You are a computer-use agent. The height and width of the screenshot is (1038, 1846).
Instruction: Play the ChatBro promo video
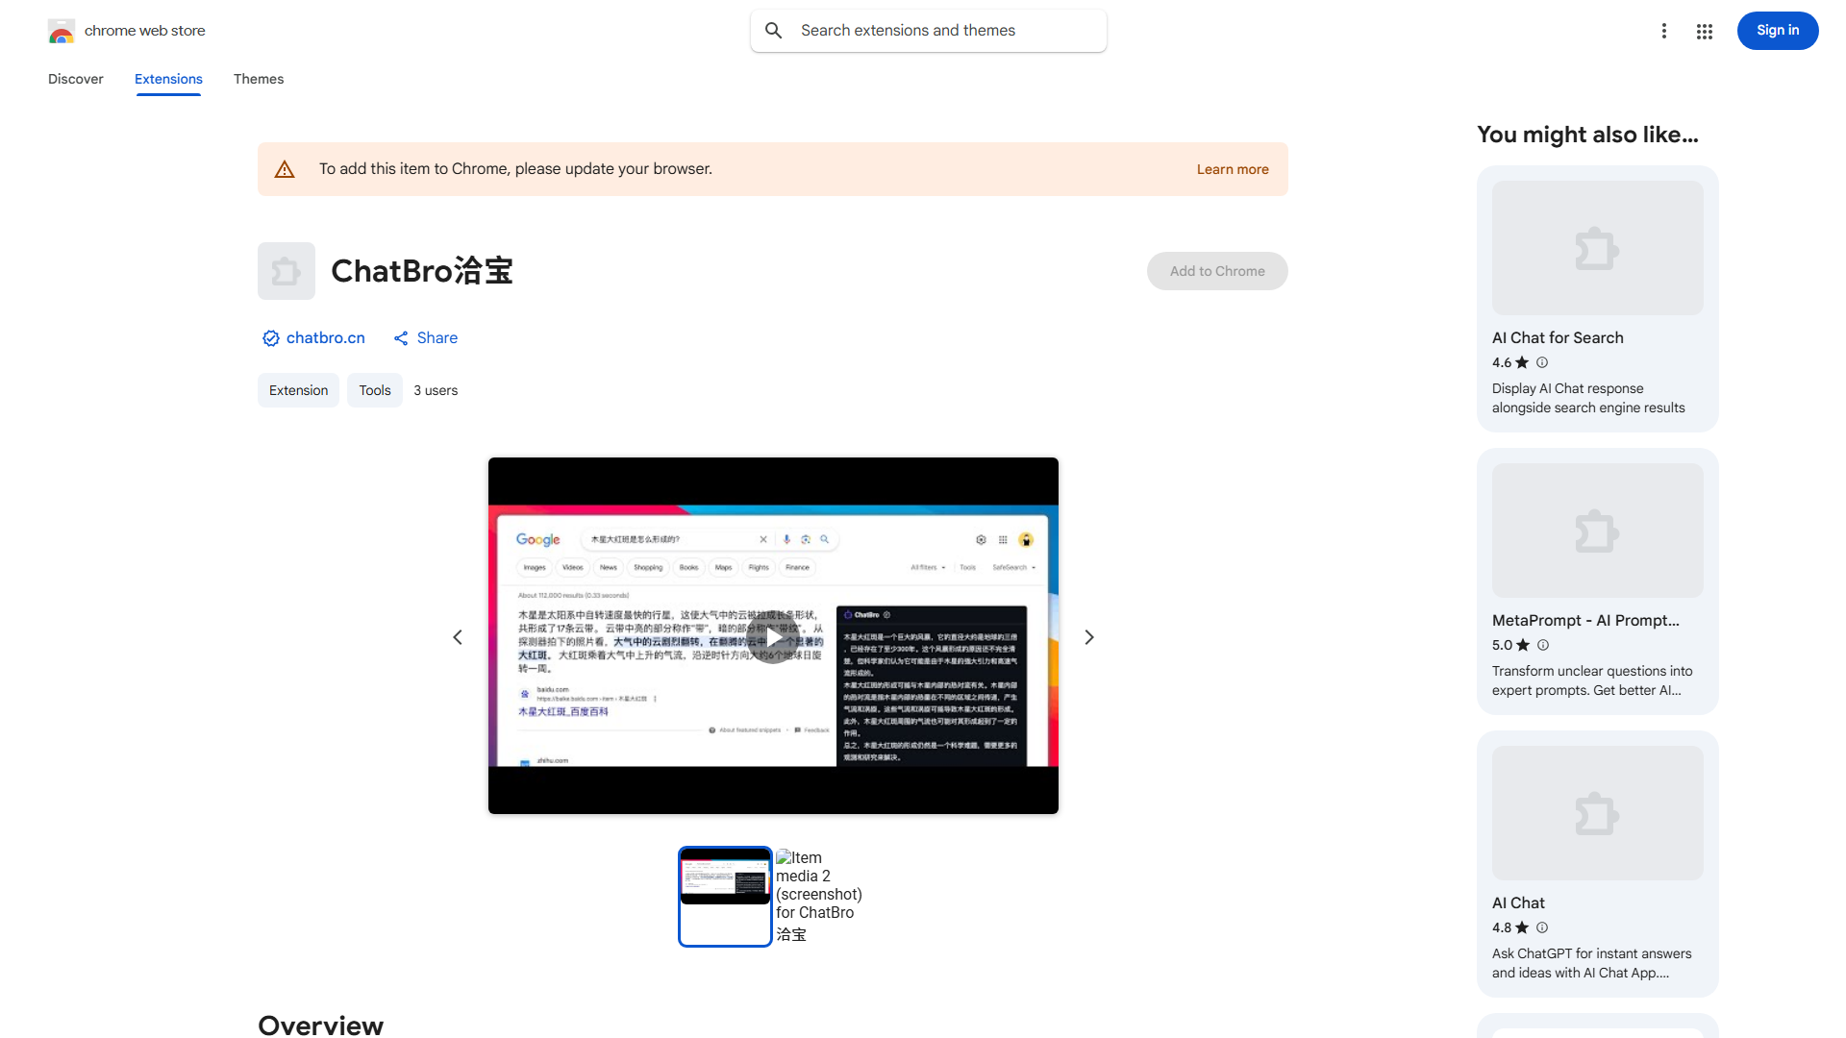pyautogui.click(x=773, y=636)
